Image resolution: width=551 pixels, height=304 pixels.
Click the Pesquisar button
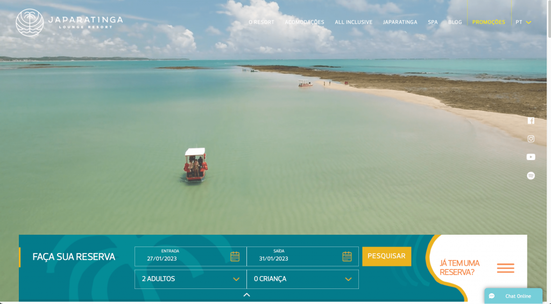[386, 256]
